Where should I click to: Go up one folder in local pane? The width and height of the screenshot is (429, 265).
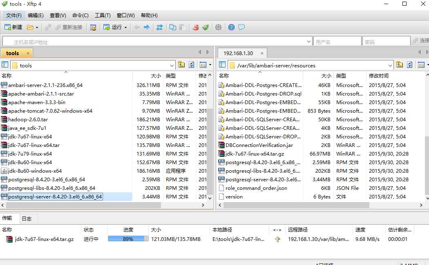tap(181, 65)
